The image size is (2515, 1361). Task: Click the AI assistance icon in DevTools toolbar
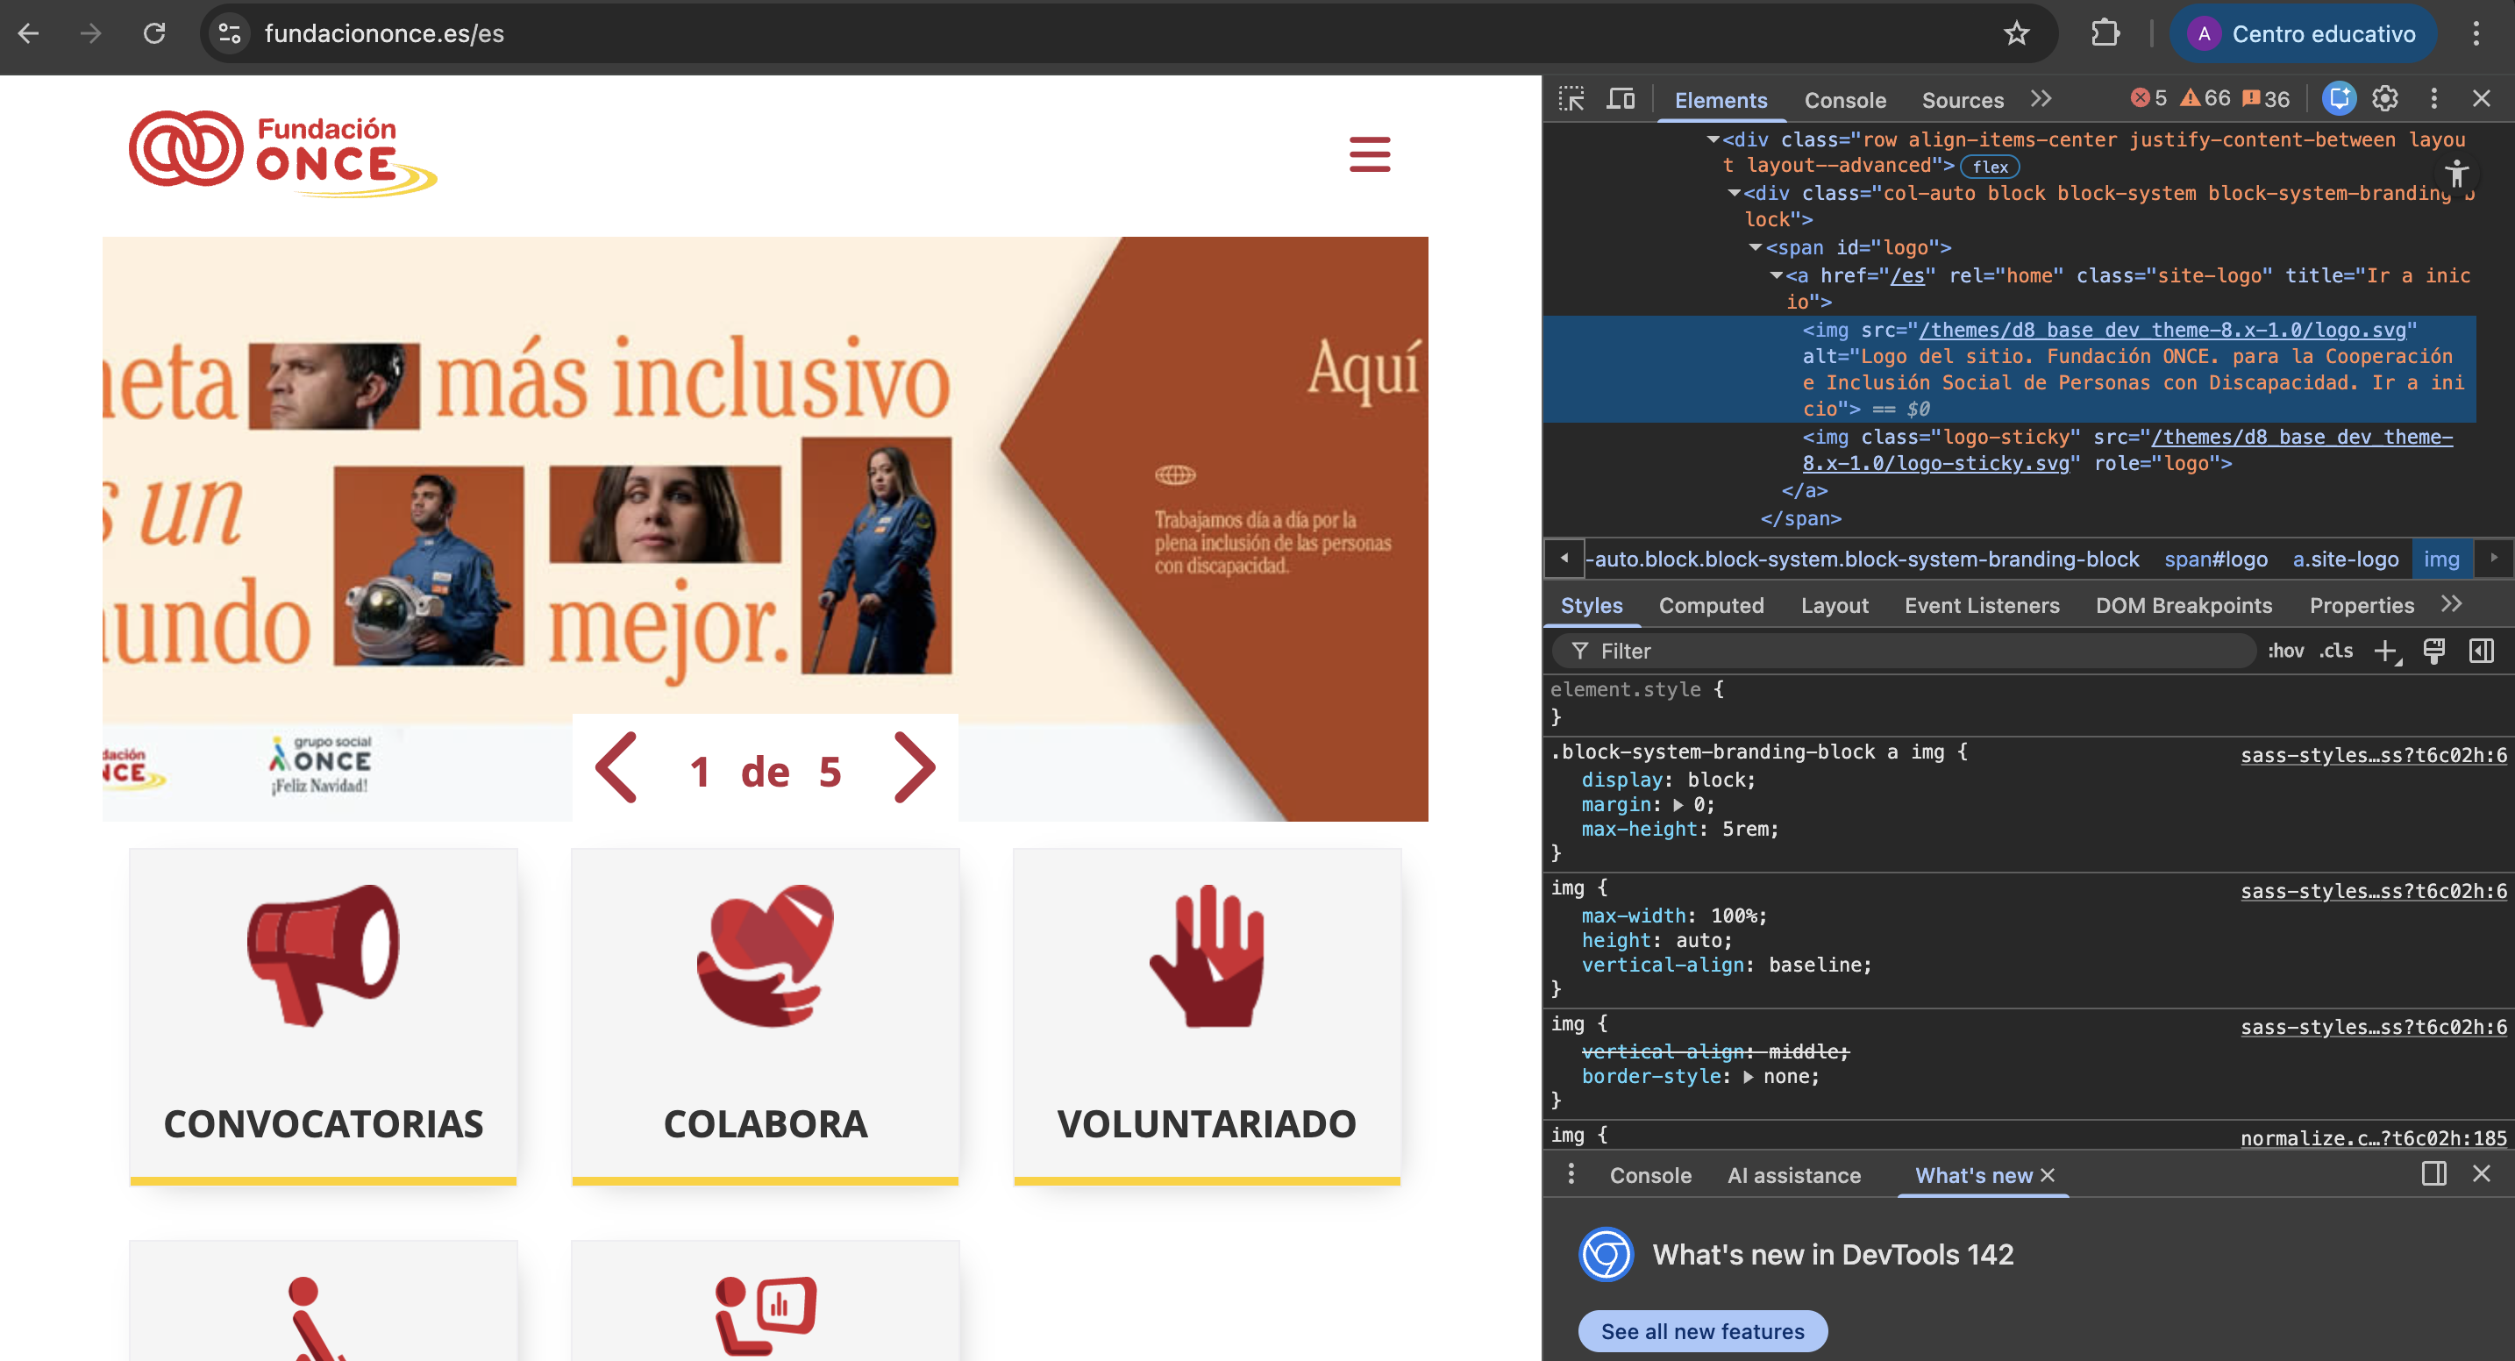(2338, 98)
